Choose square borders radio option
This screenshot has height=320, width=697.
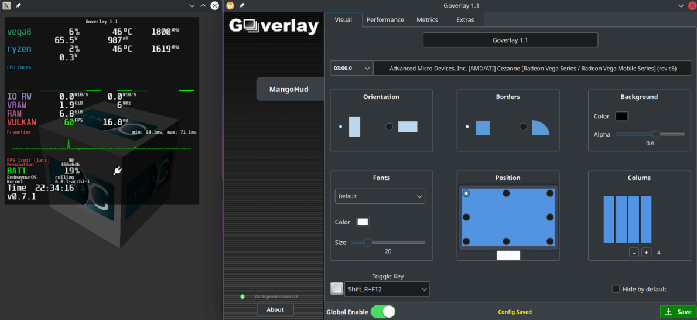click(467, 127)
